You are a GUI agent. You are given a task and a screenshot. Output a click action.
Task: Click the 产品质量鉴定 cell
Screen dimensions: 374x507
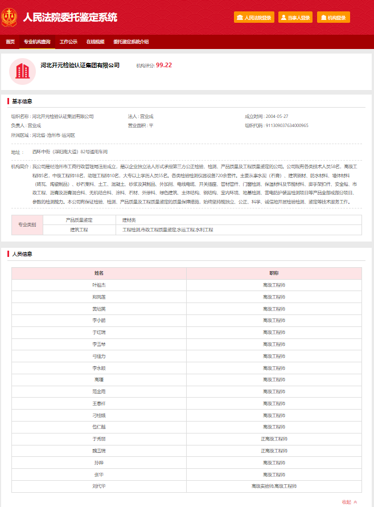coord(79,220)
